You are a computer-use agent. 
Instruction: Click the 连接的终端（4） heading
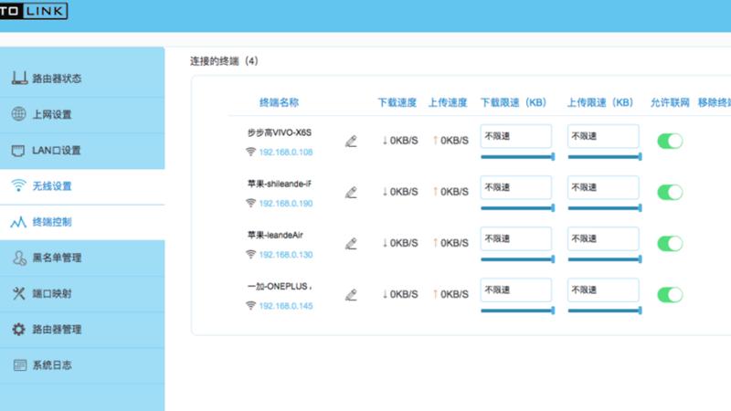pos(224,61)
